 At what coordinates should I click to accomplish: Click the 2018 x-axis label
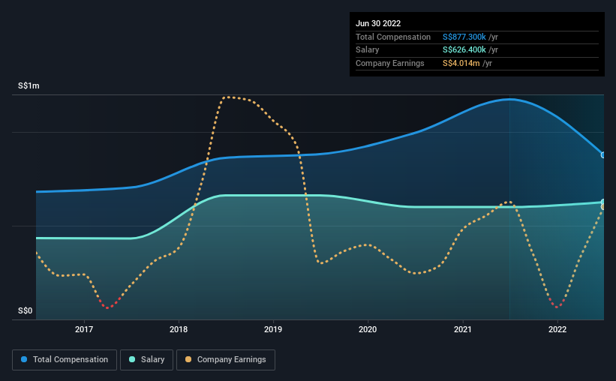pyautogui.click(x=179, y=329)
